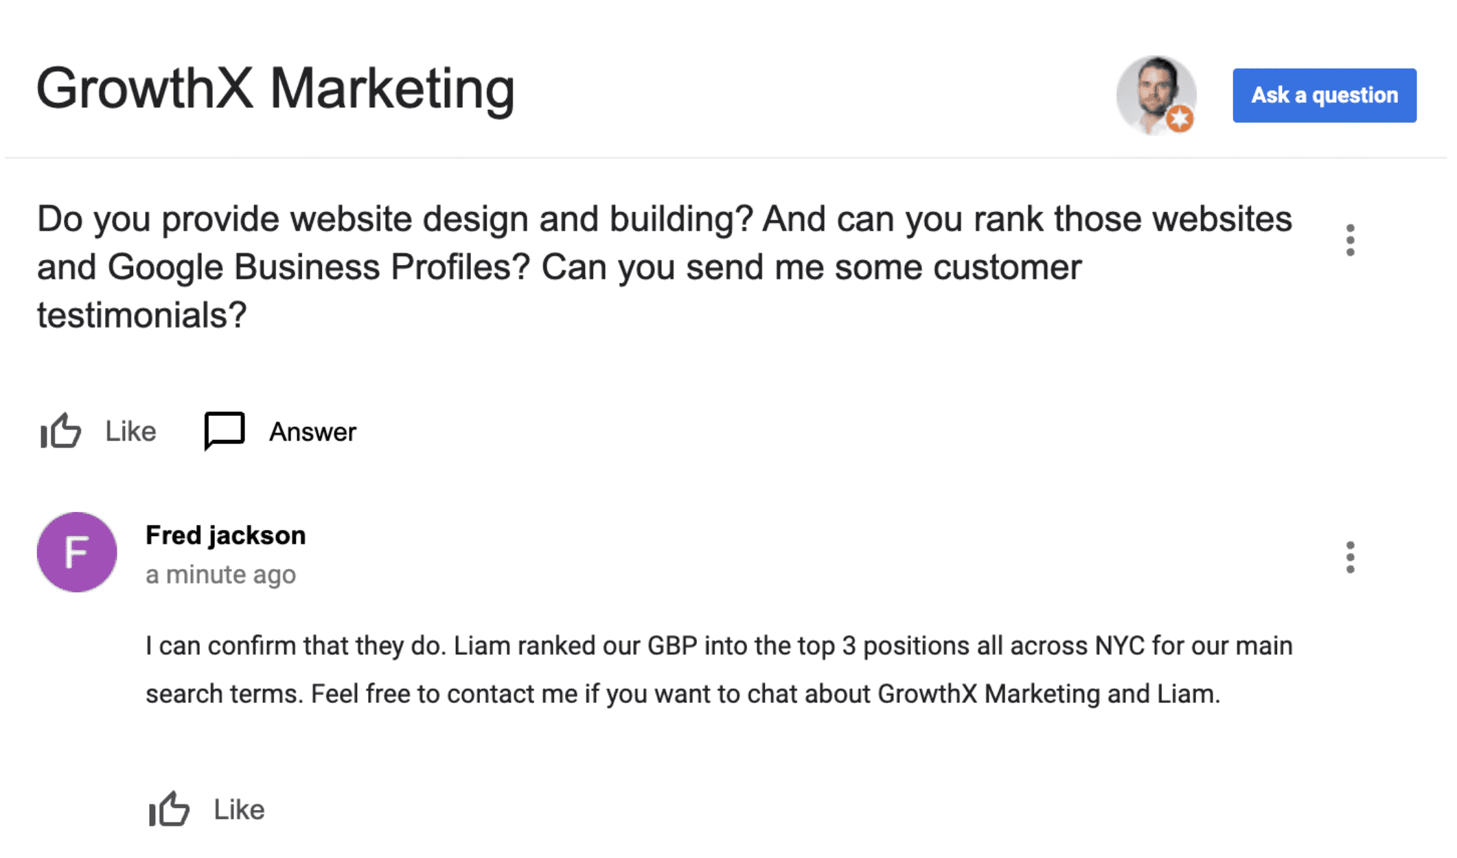Open the question's three-dot options menu
Image resolution: width=1457 pixels, height=858 pixels.
tap(1350, 240)
